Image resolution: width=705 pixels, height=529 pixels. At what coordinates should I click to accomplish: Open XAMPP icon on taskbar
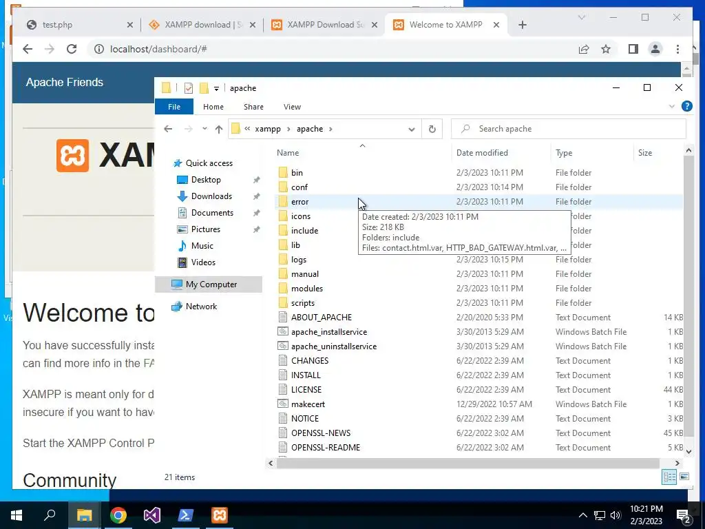pos(220,515)
